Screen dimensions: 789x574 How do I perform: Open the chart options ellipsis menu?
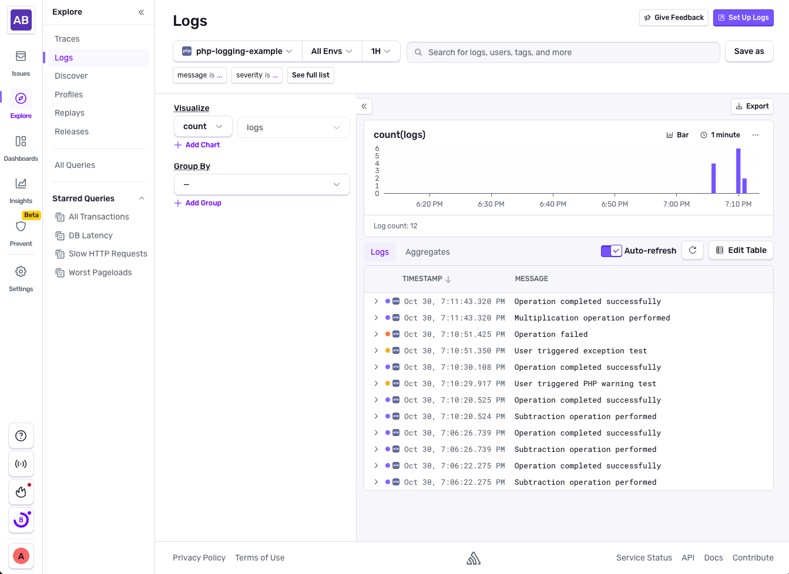[756, 134]
